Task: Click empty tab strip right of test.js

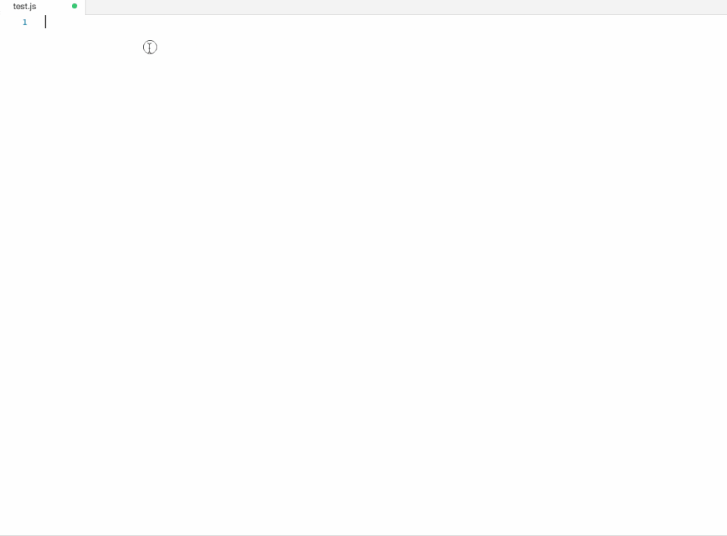Action: pos(406,7)
